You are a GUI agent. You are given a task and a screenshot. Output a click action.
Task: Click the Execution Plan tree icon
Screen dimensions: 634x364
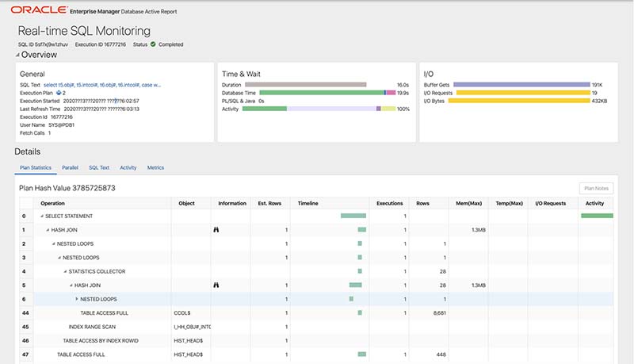pos(59,93)
